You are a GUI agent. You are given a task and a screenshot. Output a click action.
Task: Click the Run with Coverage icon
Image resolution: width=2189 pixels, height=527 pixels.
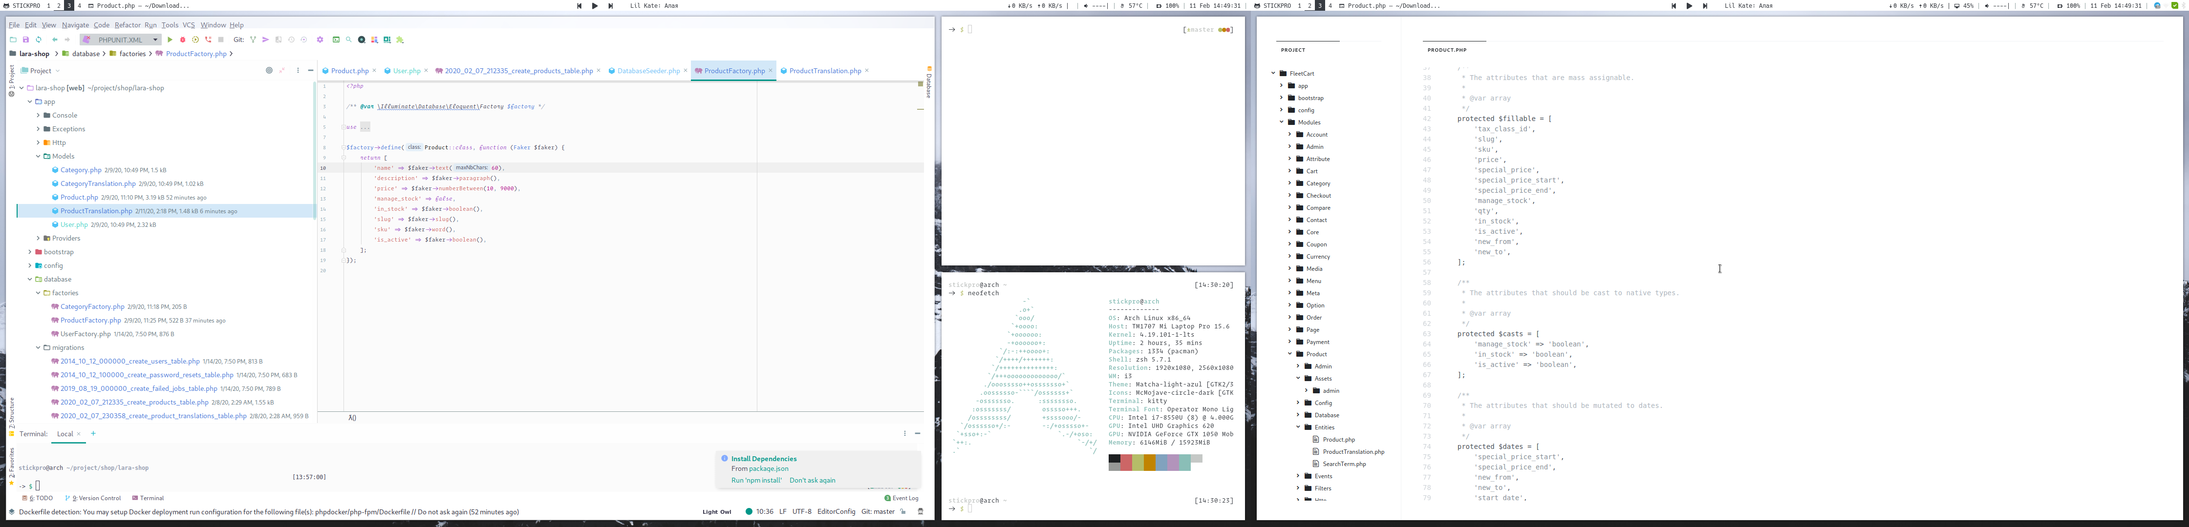tap(195, 40)
